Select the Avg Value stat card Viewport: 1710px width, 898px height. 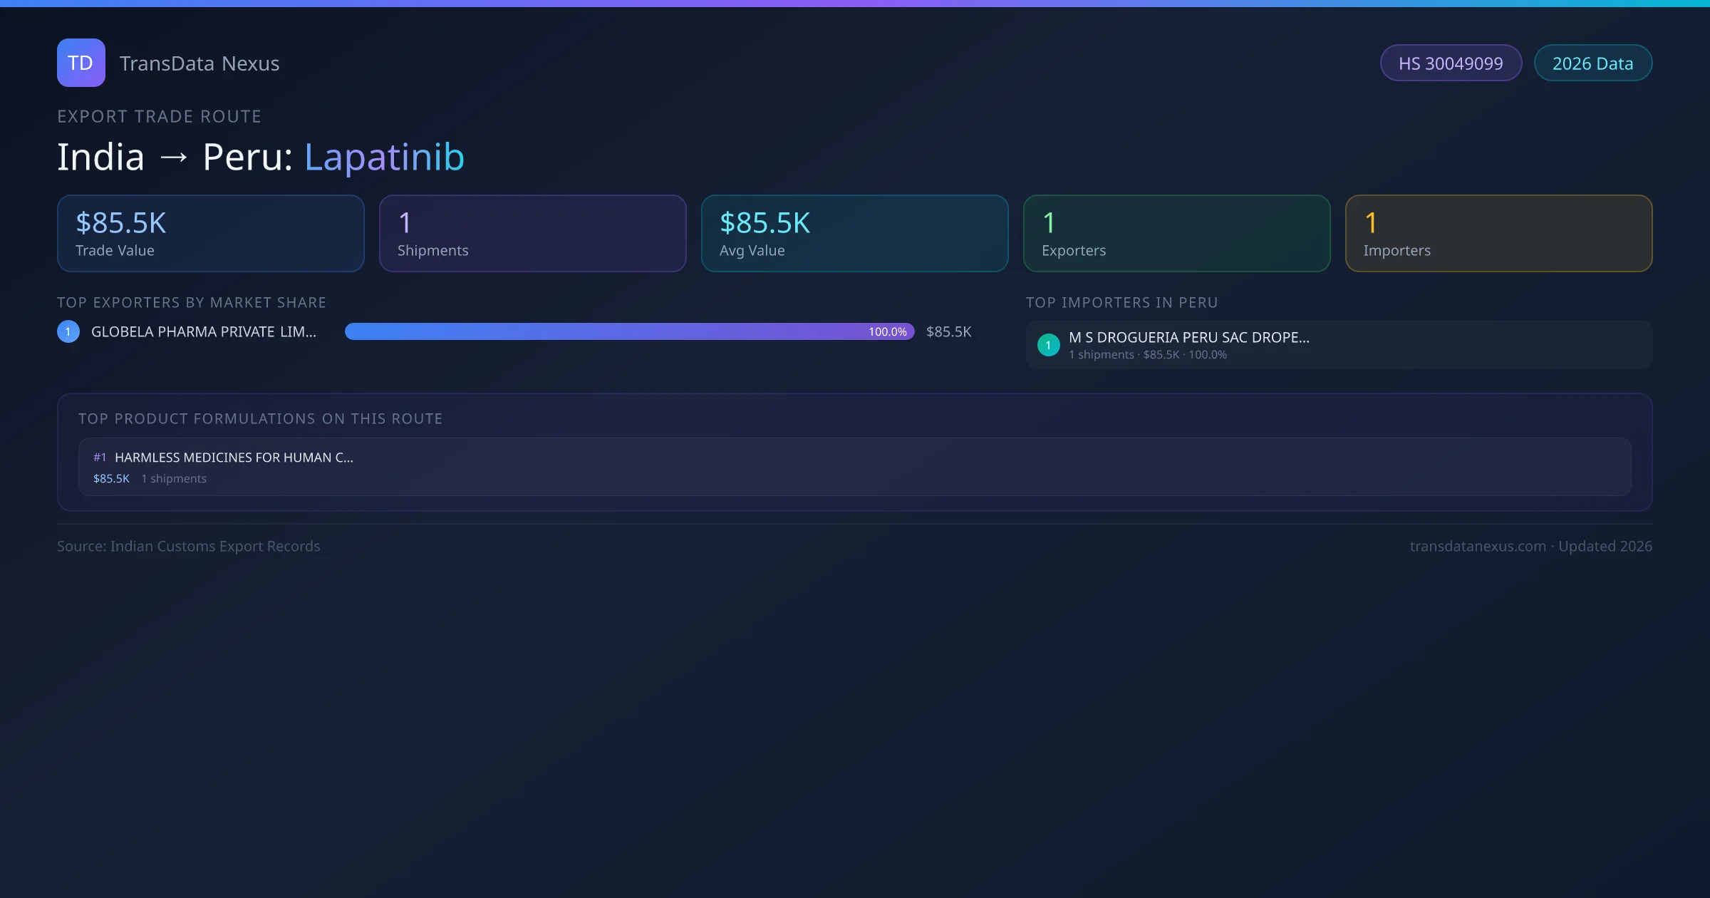(854, 234)
